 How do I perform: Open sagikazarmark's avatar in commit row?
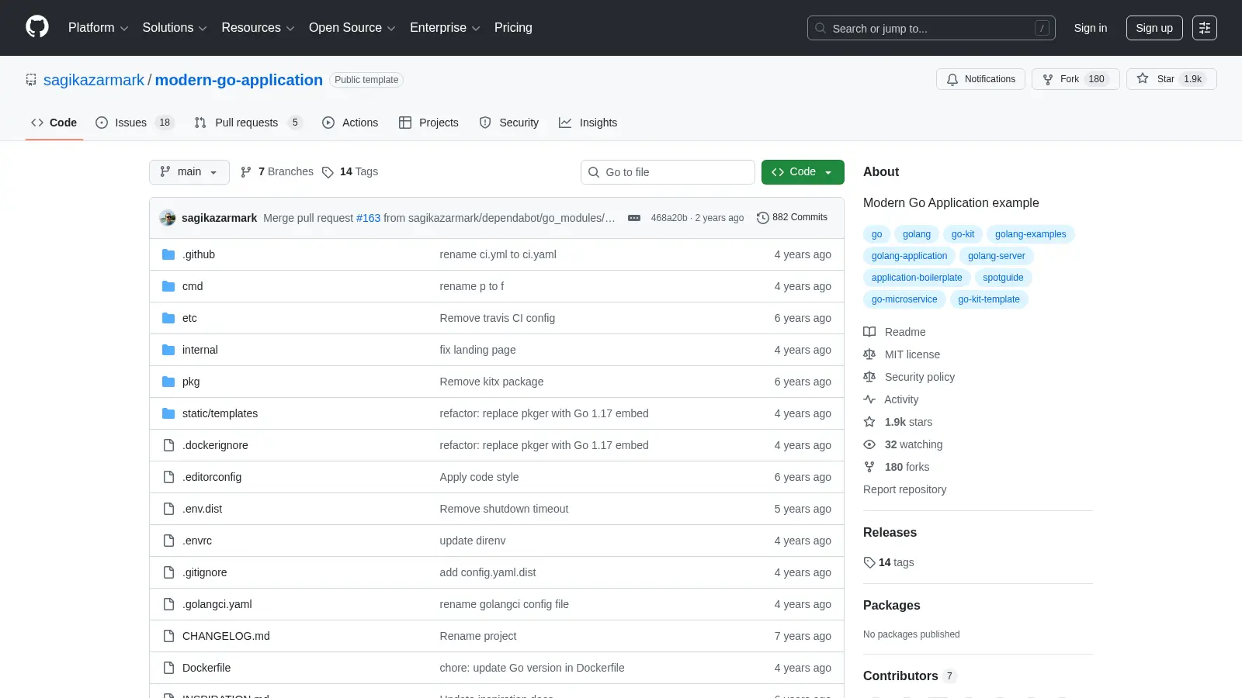point(168,218)
